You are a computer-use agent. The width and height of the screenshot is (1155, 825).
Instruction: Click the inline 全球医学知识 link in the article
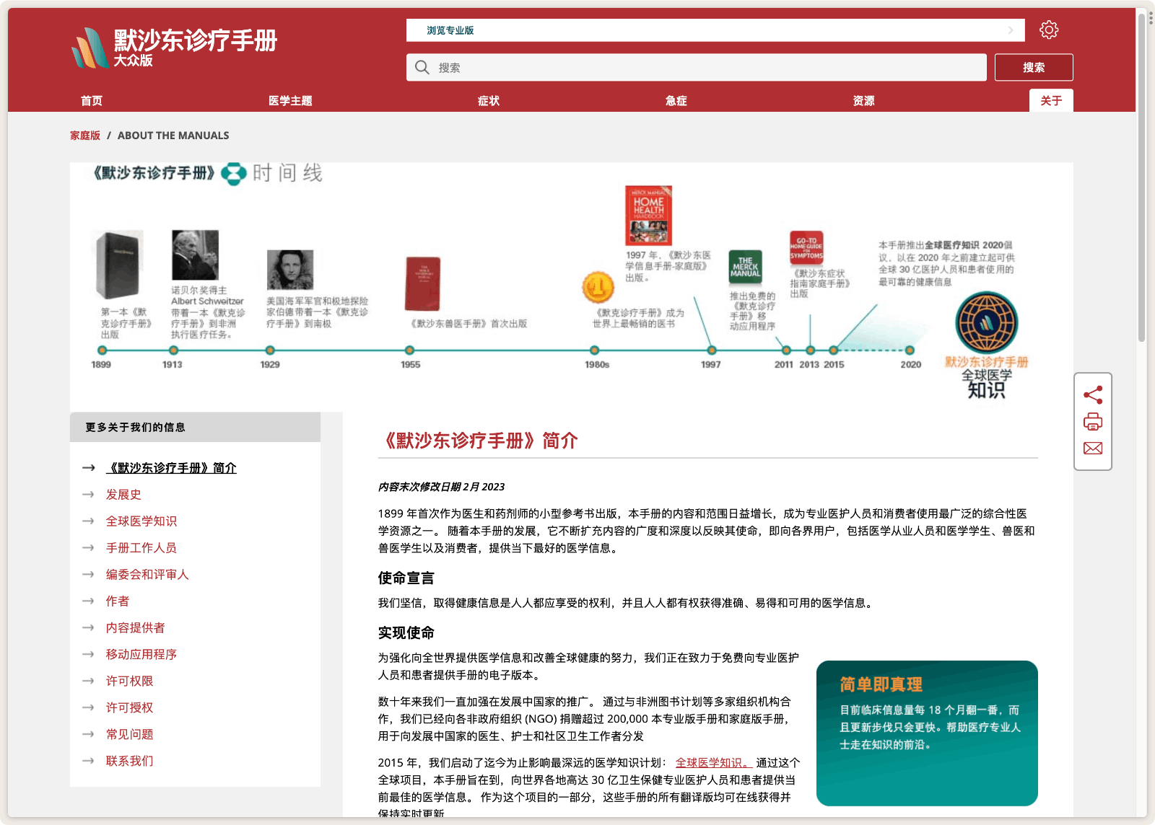click(713, 762)
